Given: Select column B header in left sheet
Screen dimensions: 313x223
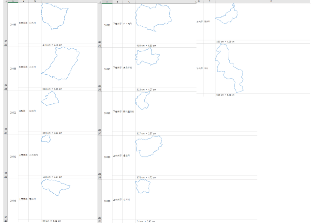Looking at the screenshot, I should point(23,1).
